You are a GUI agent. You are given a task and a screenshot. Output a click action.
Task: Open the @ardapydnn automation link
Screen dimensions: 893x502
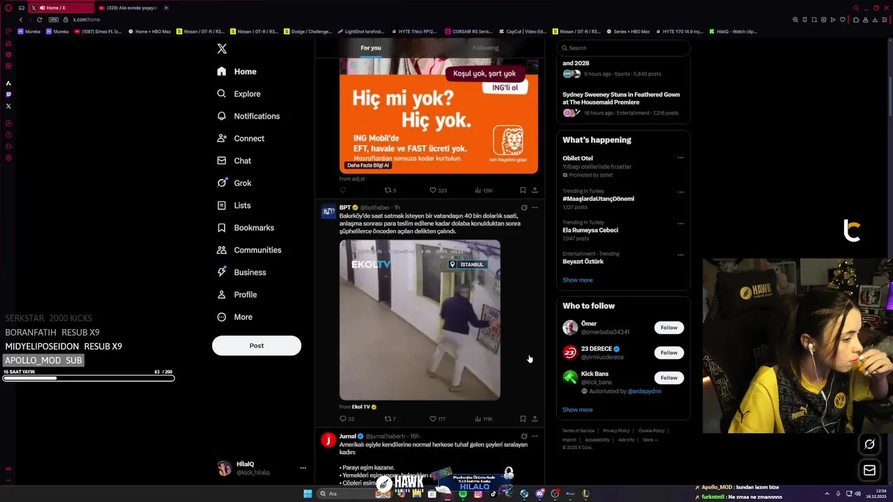click(645, 391)
